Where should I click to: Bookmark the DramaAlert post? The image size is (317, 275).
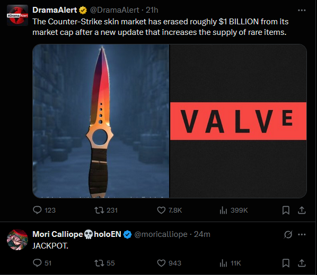286,210
